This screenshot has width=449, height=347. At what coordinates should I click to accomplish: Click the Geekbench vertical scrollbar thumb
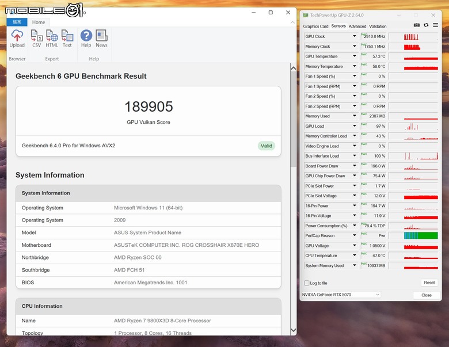tap(293, 119)
